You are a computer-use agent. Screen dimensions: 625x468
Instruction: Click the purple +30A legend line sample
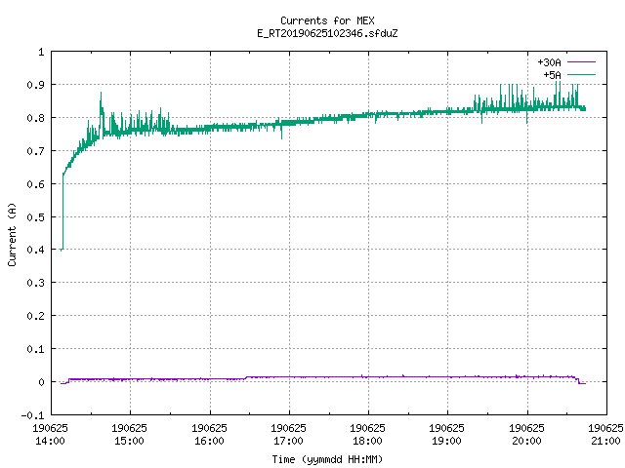tap(581, 62)
